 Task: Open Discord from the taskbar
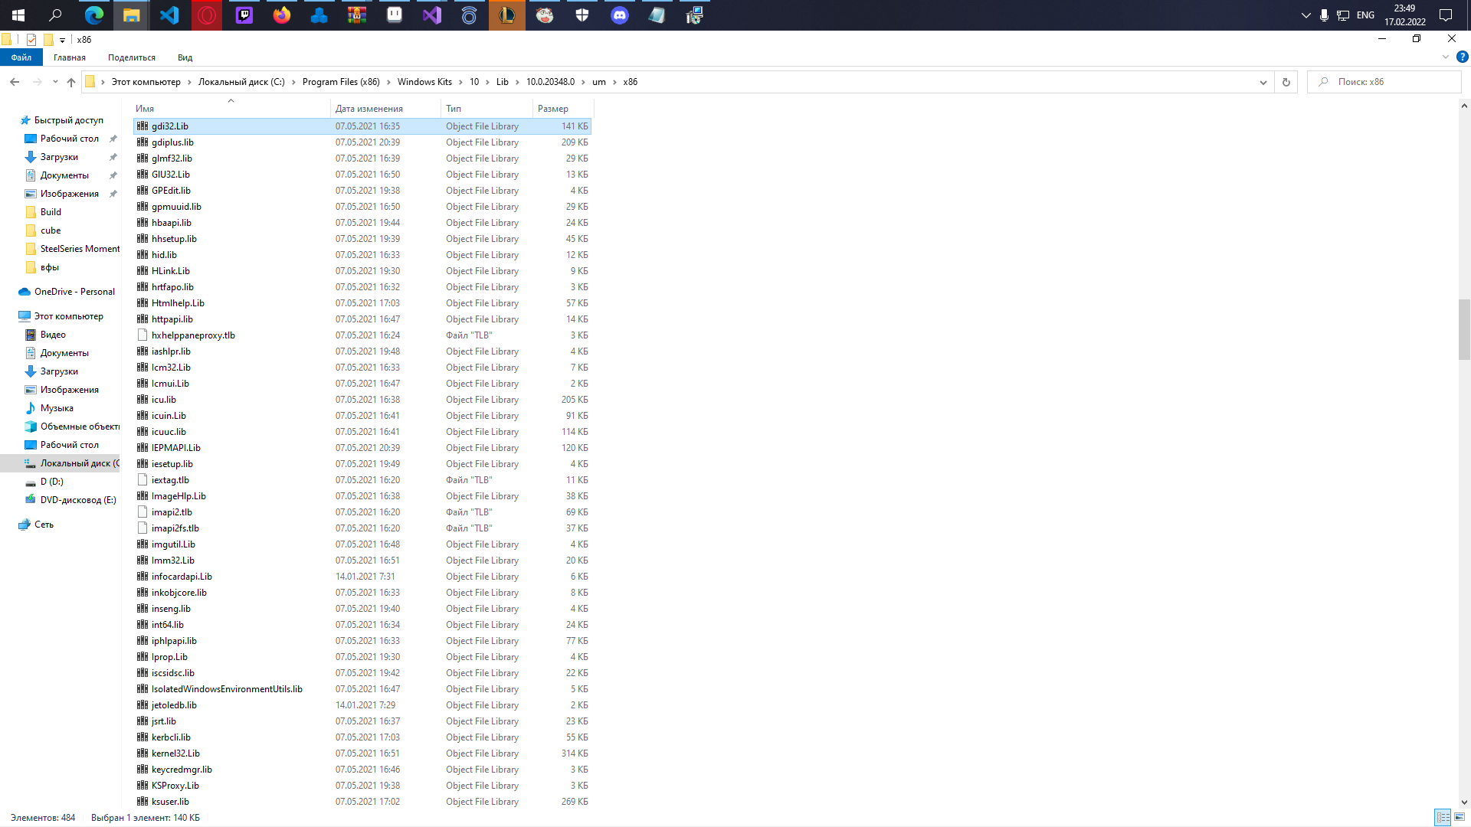coord(620,15)
